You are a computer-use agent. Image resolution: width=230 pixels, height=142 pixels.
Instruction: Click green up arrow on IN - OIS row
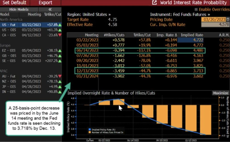point(60,92)
